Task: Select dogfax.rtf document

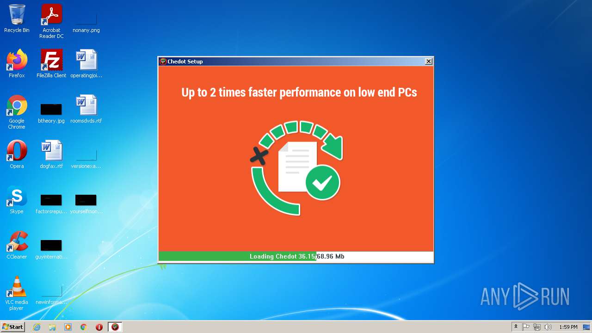Action: 51,154
